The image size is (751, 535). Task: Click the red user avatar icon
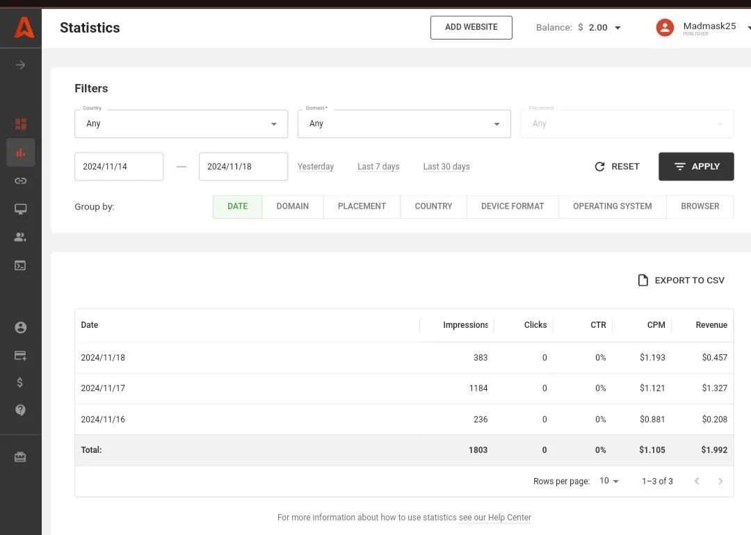(x=665, y=28)
